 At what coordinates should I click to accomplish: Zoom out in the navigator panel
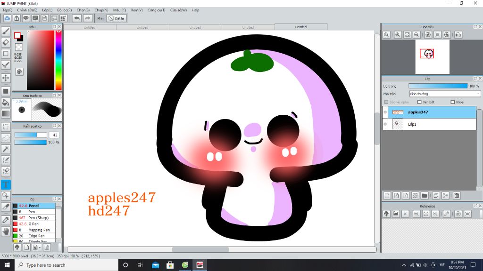[x=416, y=35]
